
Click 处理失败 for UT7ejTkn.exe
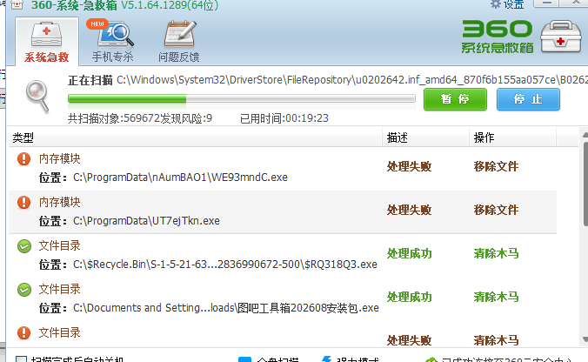pyautogui.click(x=409, y=210)
